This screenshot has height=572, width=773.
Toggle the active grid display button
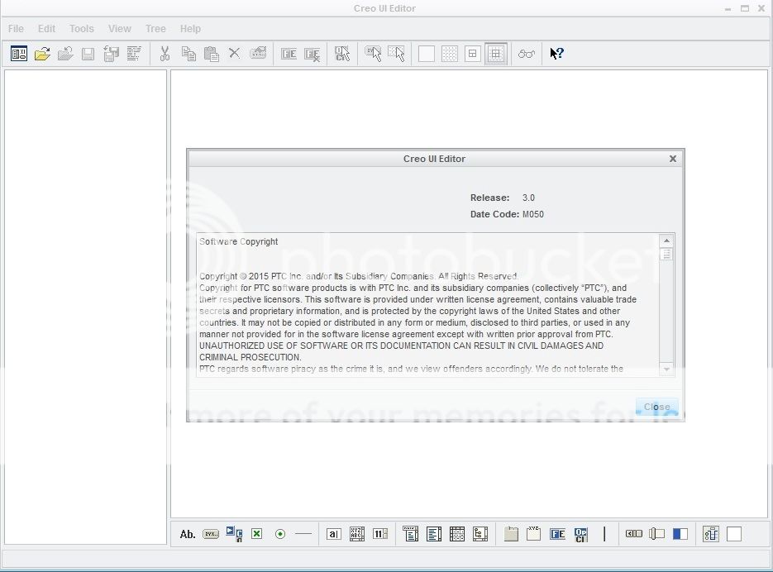click(x=496, y=54)
